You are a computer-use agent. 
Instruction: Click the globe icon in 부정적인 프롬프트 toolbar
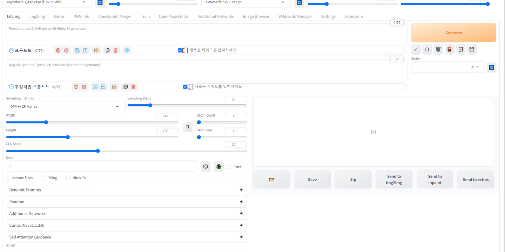coord(76,87)
